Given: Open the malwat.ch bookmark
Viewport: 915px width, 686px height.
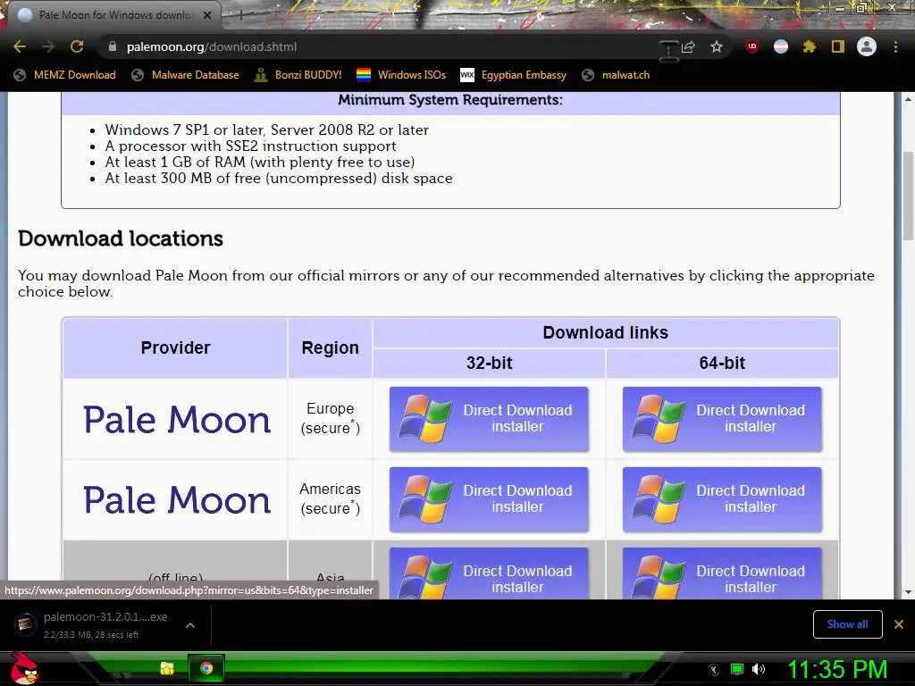Looking at the screenshot, I should [617, 75].
